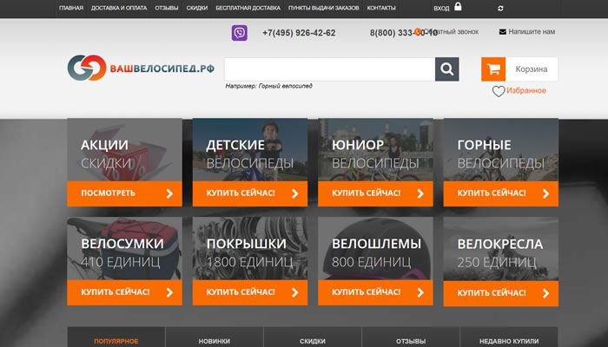Click the lock icon next to Вход
This screenshot has height=347, width=608.
(458, 7)
